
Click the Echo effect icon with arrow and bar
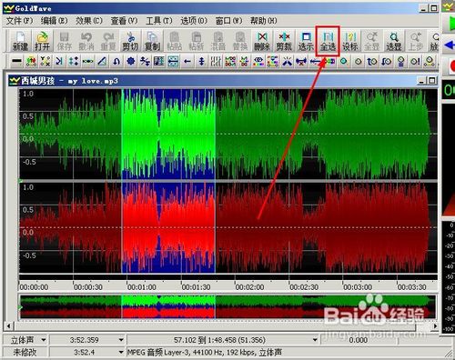point(59,62)
